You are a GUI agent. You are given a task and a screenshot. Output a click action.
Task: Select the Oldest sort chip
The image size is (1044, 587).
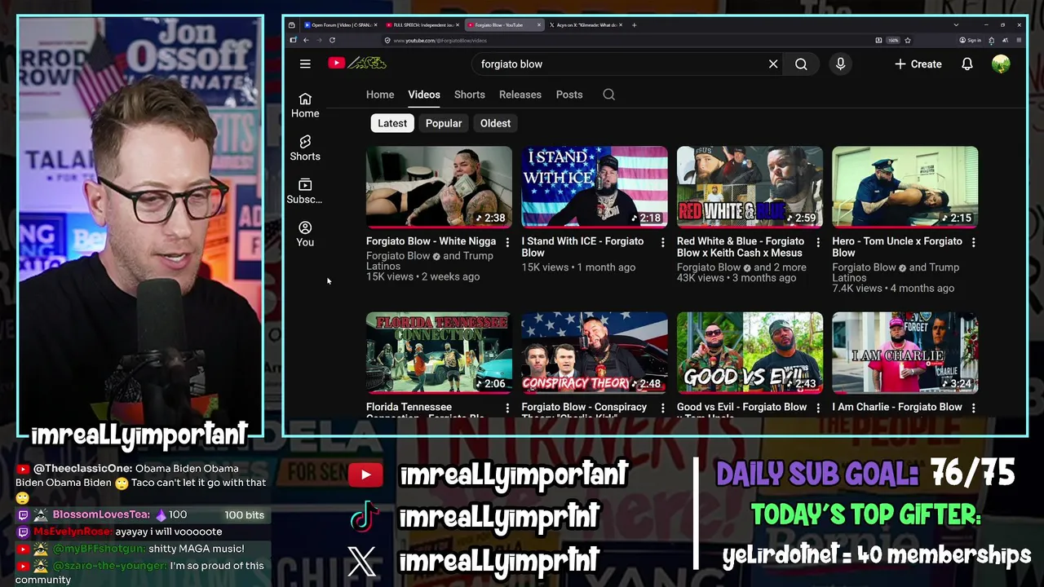495,123
